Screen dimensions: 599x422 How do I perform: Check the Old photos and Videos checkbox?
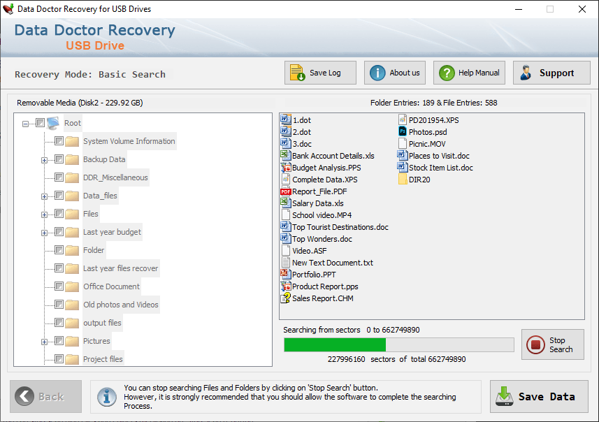59,305
